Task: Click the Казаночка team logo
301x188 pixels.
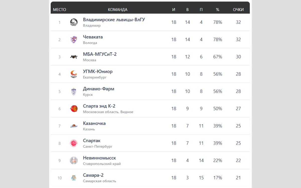Action: 74,126
